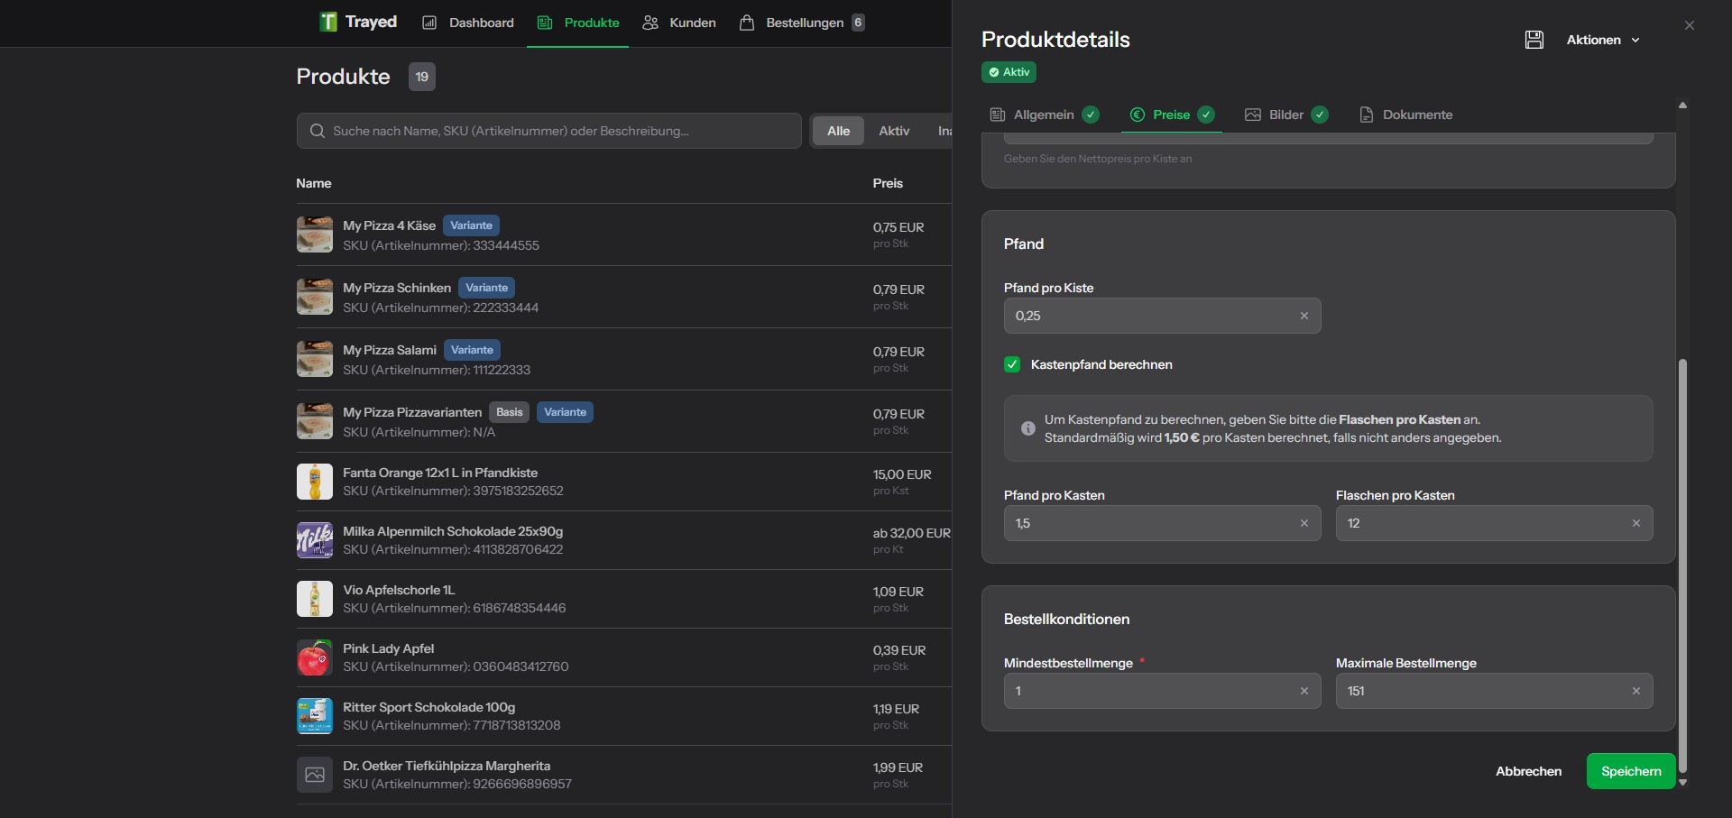Switch to the Bilder tab
Screen dimensions: 1732x818
[x=1285, y=115]
